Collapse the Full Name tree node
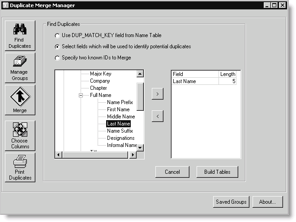Viewport: 296px width, 222px height. (81, 95)
